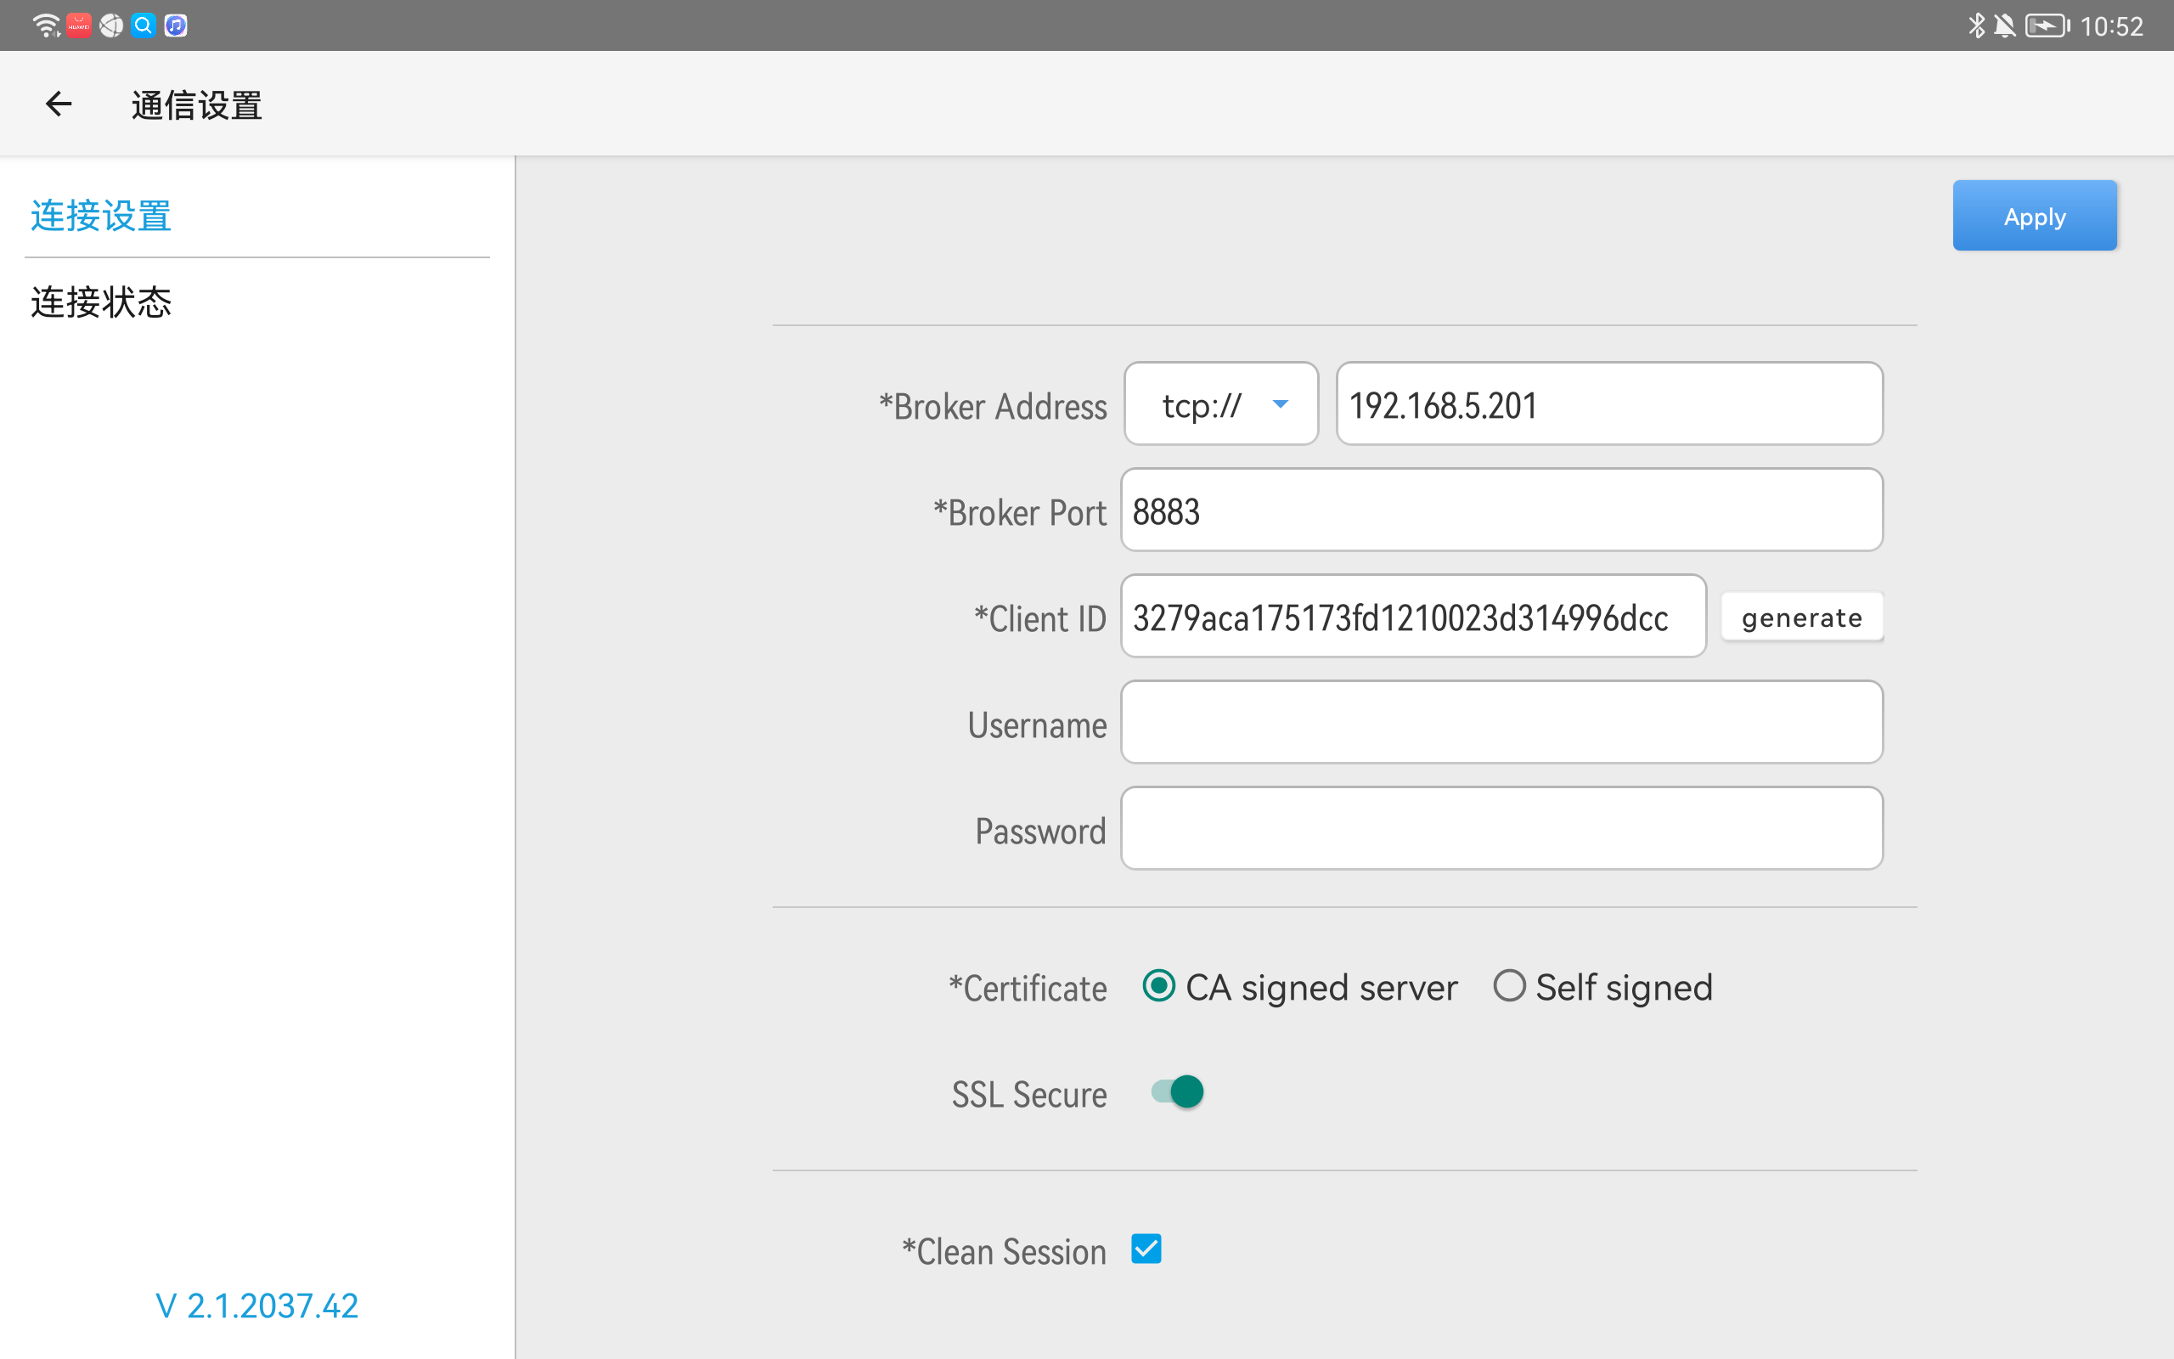Tap the muted bell notification icon
The image size is (2174, 1359).
(x=2004, y=25)
